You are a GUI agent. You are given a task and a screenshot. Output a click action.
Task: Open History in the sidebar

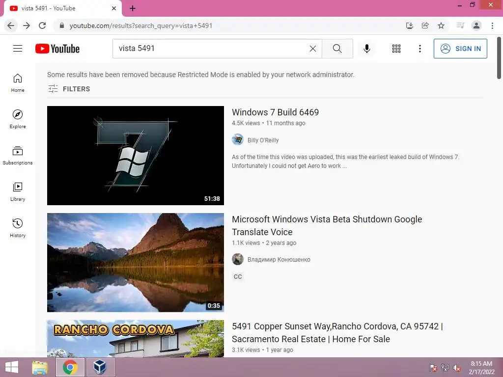(18, 228)
